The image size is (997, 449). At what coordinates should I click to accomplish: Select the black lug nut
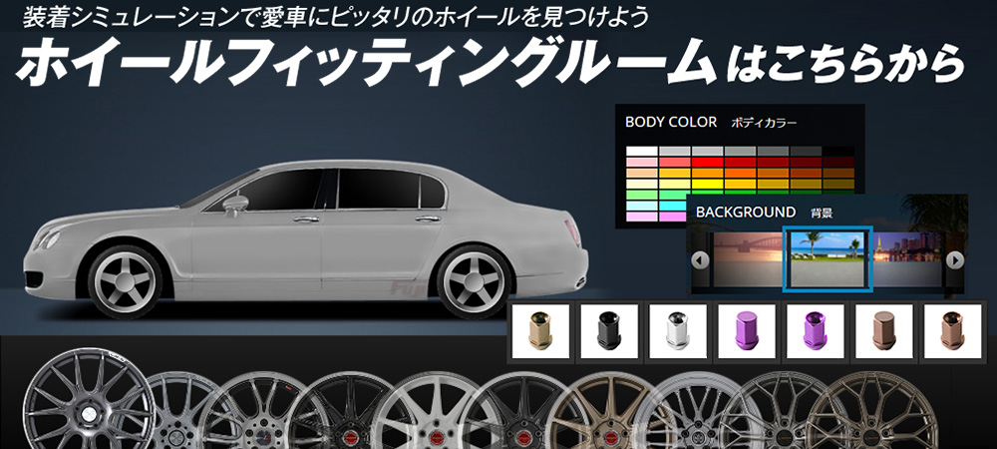pos(609,332)
